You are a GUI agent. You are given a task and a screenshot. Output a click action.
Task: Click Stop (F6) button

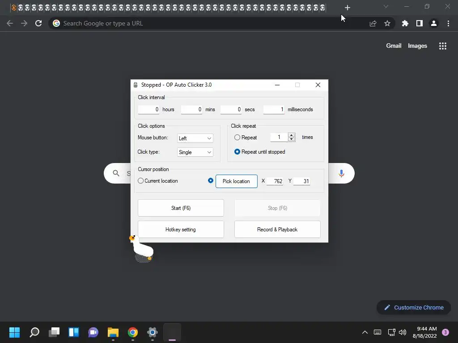(277, 208)
